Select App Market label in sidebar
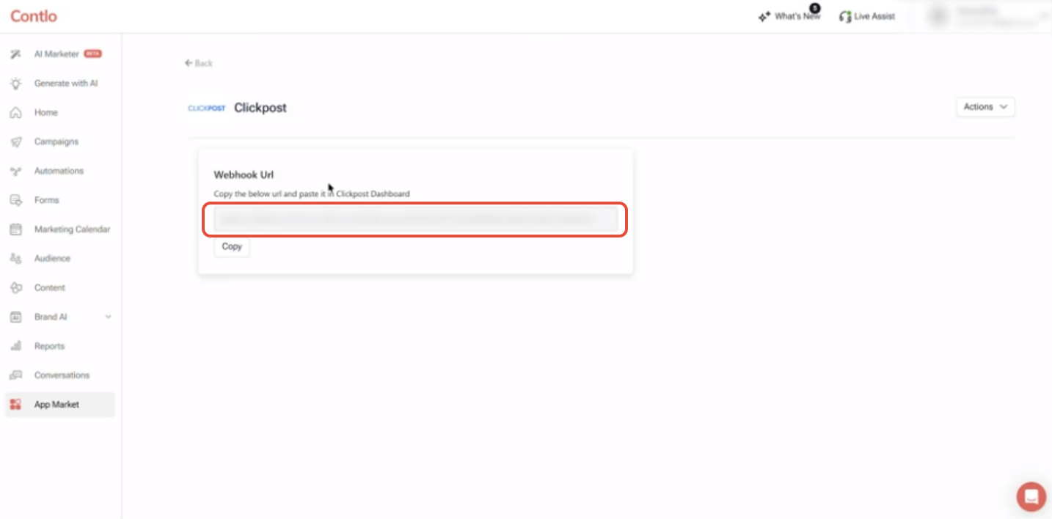 pos(56,405)
